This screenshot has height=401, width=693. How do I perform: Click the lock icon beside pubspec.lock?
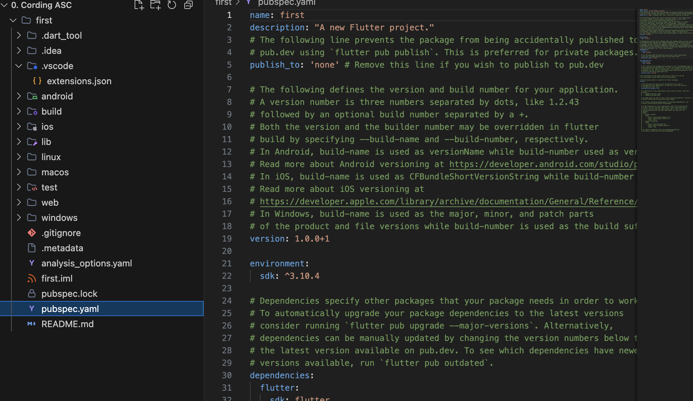(32, 294)
